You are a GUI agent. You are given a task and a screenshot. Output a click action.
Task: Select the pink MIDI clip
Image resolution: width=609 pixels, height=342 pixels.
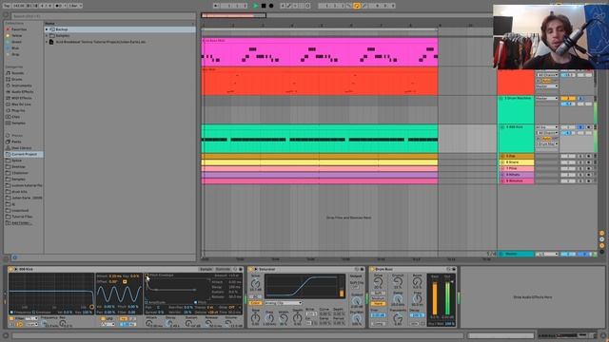tap(320, 52)
